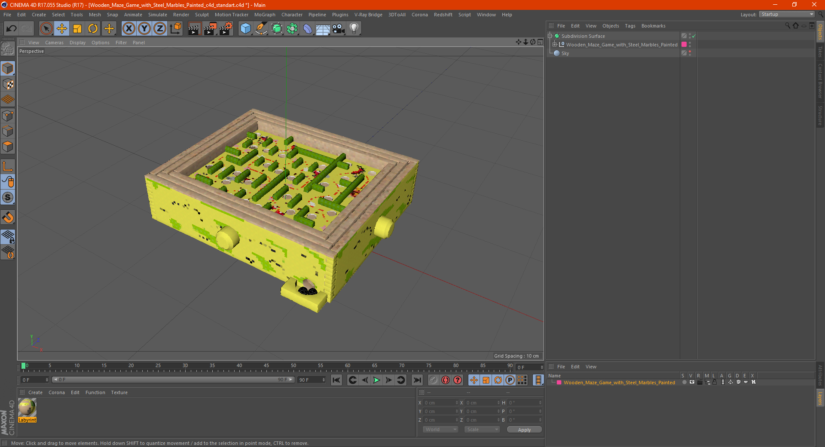Open the MoGraph menu
The image size is (825, 447).
pyautogui.click(x=265, y=15)
